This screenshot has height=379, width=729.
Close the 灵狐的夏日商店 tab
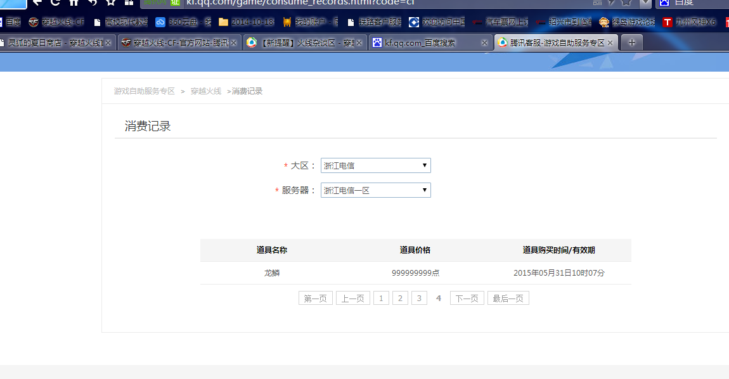tap(108, 43)
